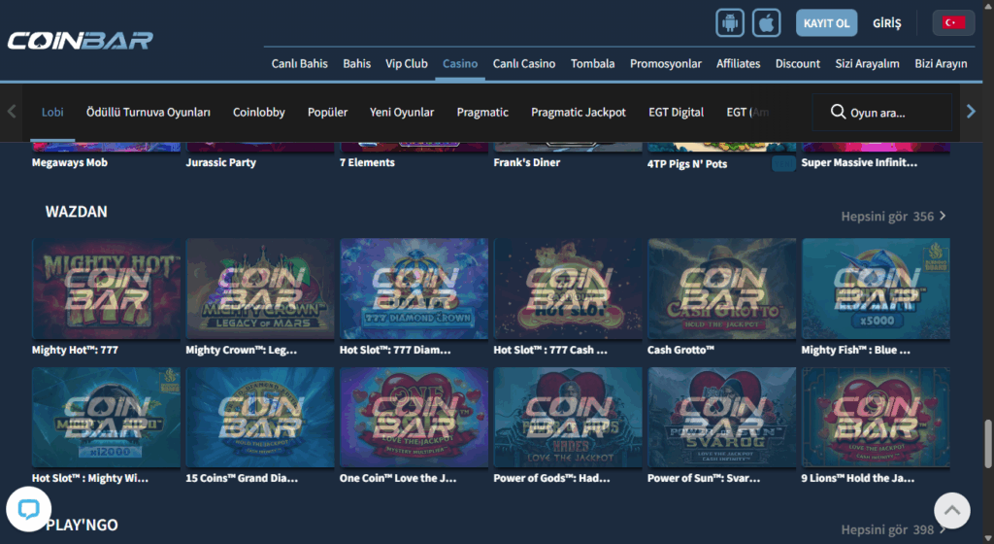The image size is (994, 544).
Task: Open the Mighty Crown Legacy of Mars thumbnail
Action: pyautogui.click(x=260, y=289)
